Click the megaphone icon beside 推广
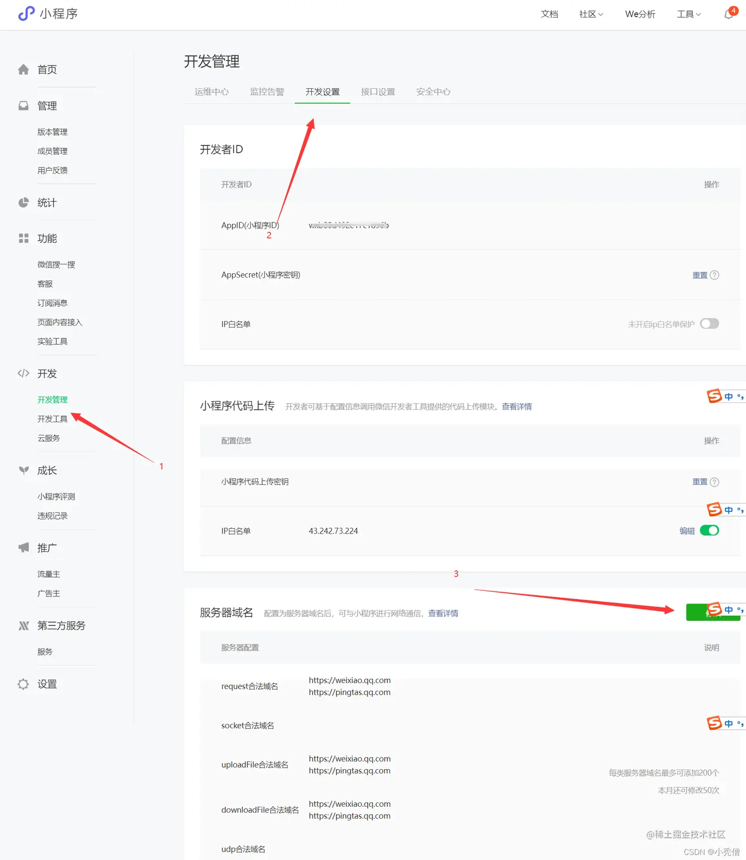Viewport: 746px width, 860px height. coord(23,548)
